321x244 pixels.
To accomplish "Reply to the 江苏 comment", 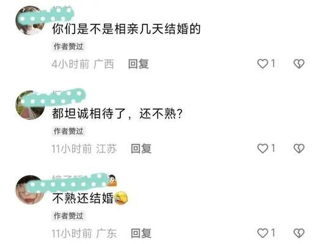I will pyautogui.click(x=141, y=148).
